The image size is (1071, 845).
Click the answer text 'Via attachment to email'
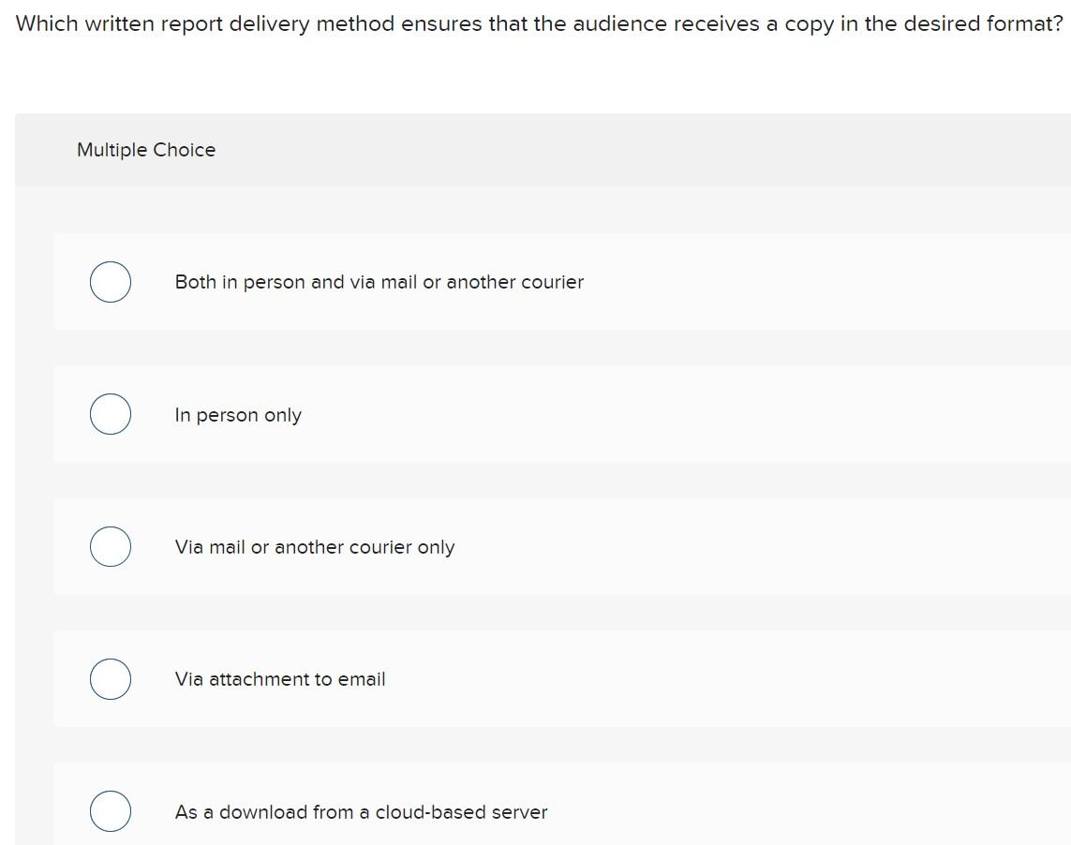point(279,679)
